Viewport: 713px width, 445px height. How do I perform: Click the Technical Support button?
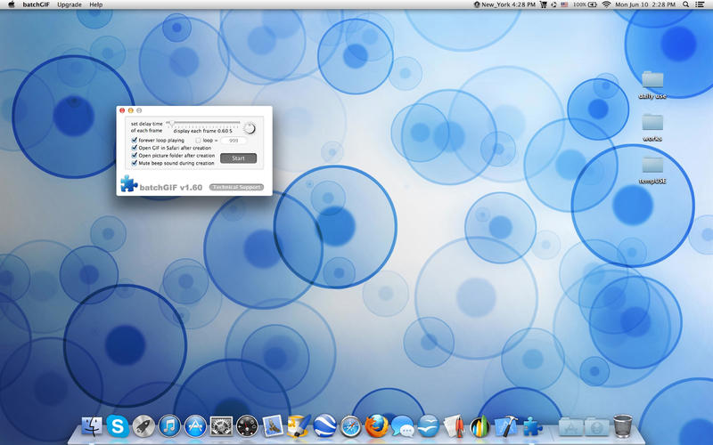(x=236, y=187)
